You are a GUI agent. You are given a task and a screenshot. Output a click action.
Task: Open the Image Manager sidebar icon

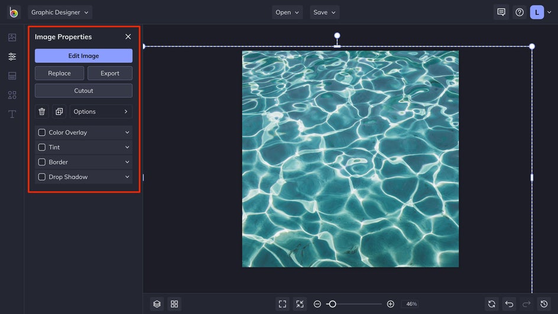coord(12,37)
